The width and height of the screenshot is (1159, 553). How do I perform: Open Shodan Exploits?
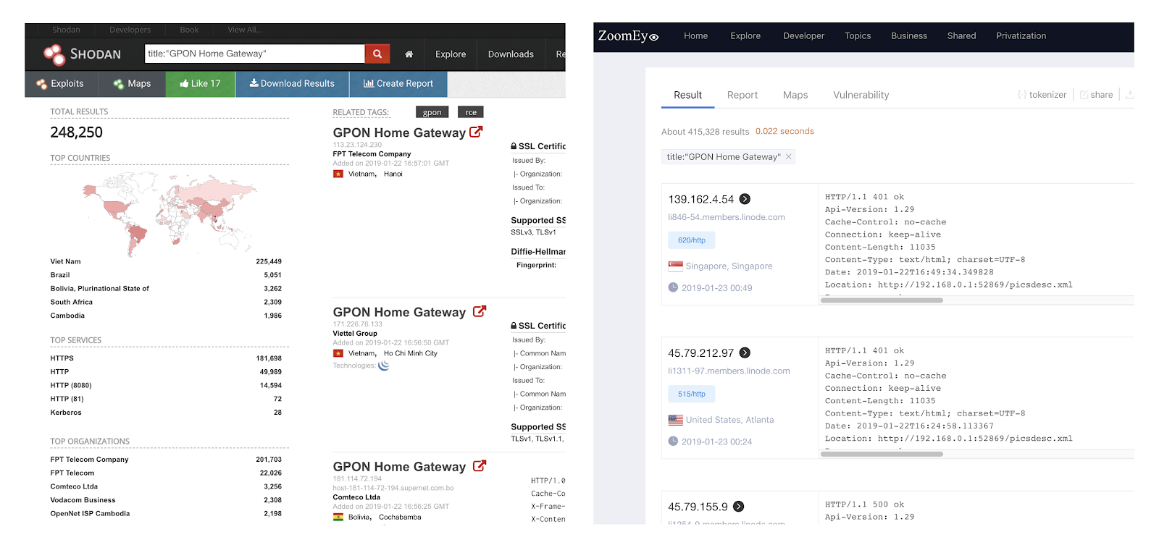pos(60,84)
